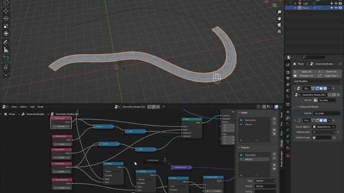
Task: Open the node editor Node menu
Action: click(40, 107)
